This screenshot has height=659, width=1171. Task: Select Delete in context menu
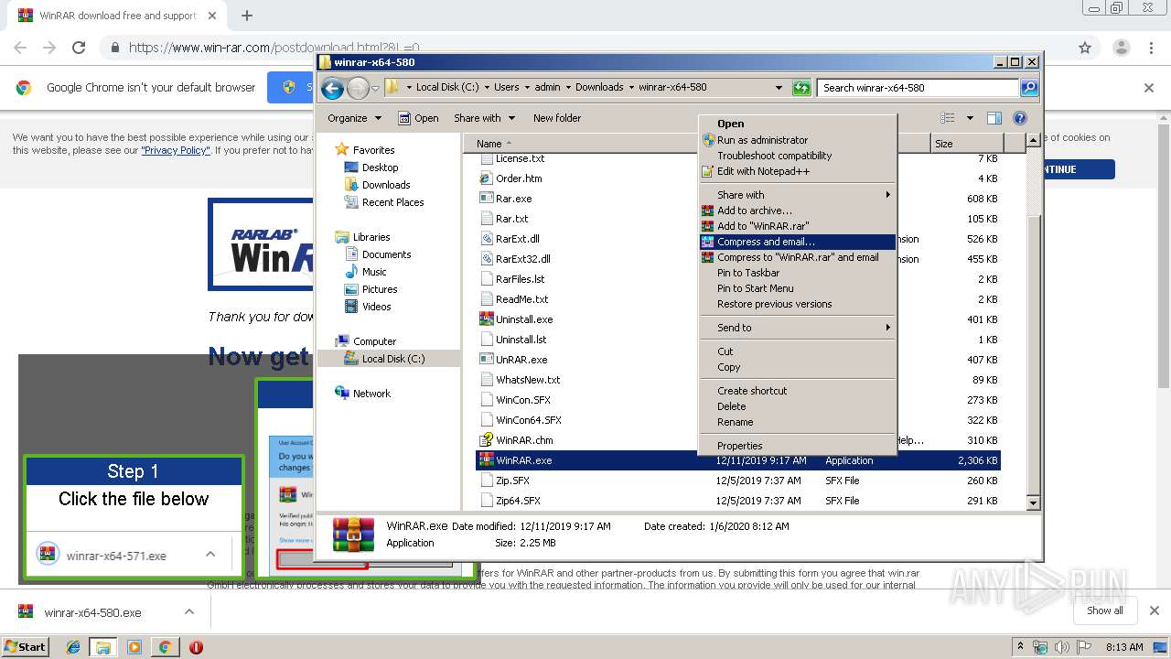[x=798, y=406]
